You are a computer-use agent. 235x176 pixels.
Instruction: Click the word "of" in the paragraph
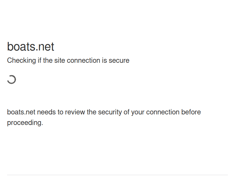point(127,112)
